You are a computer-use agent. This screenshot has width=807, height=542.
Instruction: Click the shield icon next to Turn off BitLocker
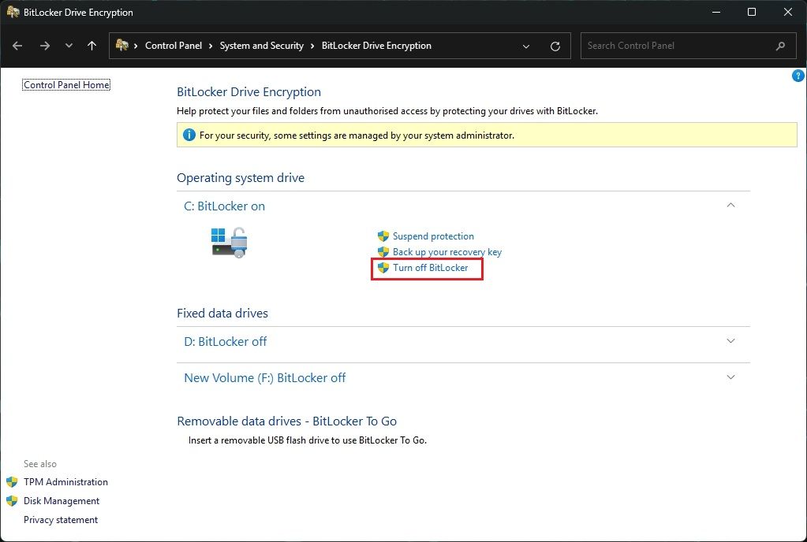click(x=384, y=268)
